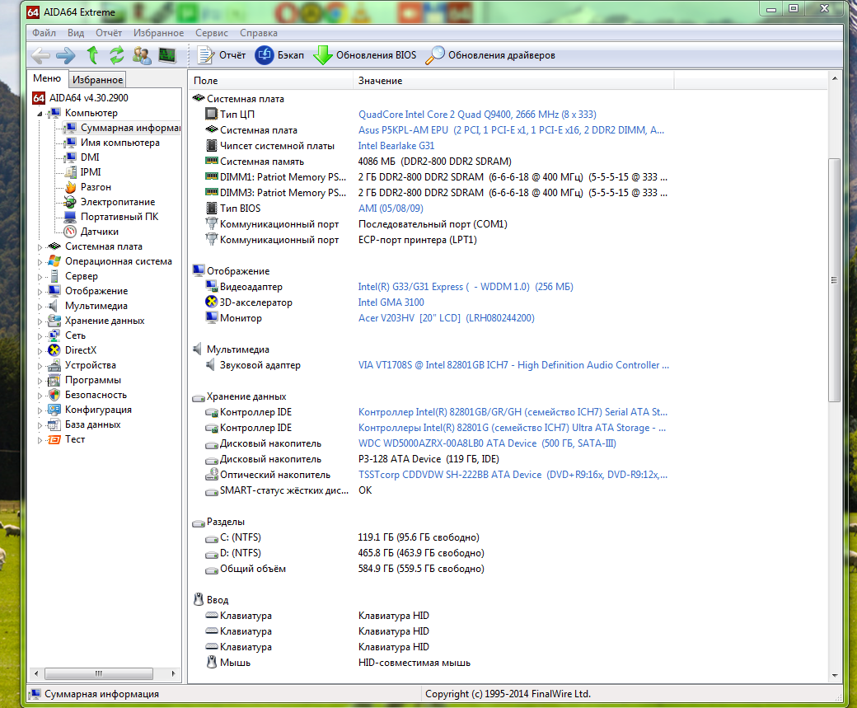Select Разгон in the sidebar tree

[x=96, y=187]
